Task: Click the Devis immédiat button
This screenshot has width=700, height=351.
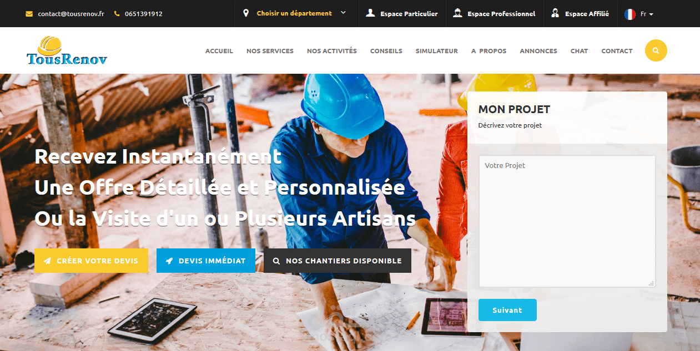Action: [x=206, y=261]
